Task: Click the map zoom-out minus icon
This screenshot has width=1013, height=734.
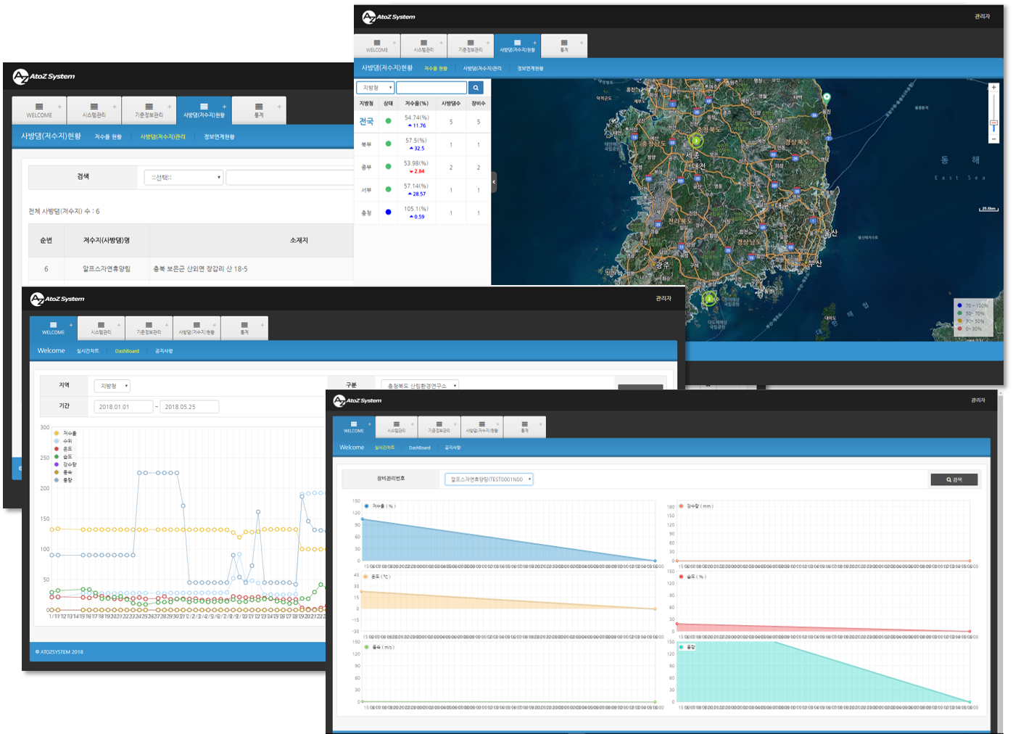Action: (993, 139)
